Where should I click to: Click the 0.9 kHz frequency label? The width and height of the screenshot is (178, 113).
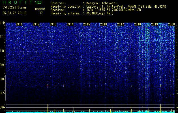tap(2, 65)
